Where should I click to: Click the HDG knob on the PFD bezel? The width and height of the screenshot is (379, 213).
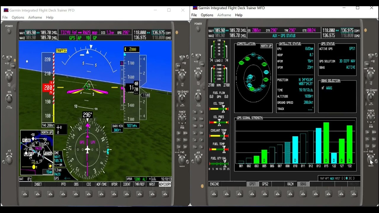pos(9,99)
